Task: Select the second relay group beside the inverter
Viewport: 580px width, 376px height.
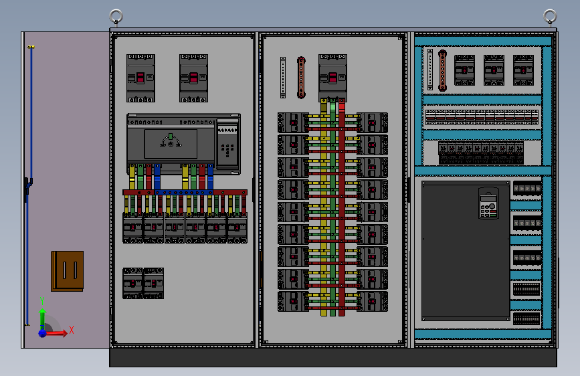Action: pyautogui.click(x=527, y=223)
